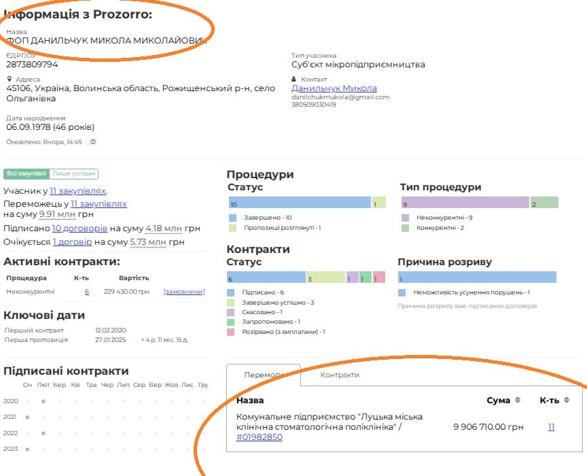Toggle the Всі закупівлі filter
The image size is (587, 476).
[x=26, y=173]
